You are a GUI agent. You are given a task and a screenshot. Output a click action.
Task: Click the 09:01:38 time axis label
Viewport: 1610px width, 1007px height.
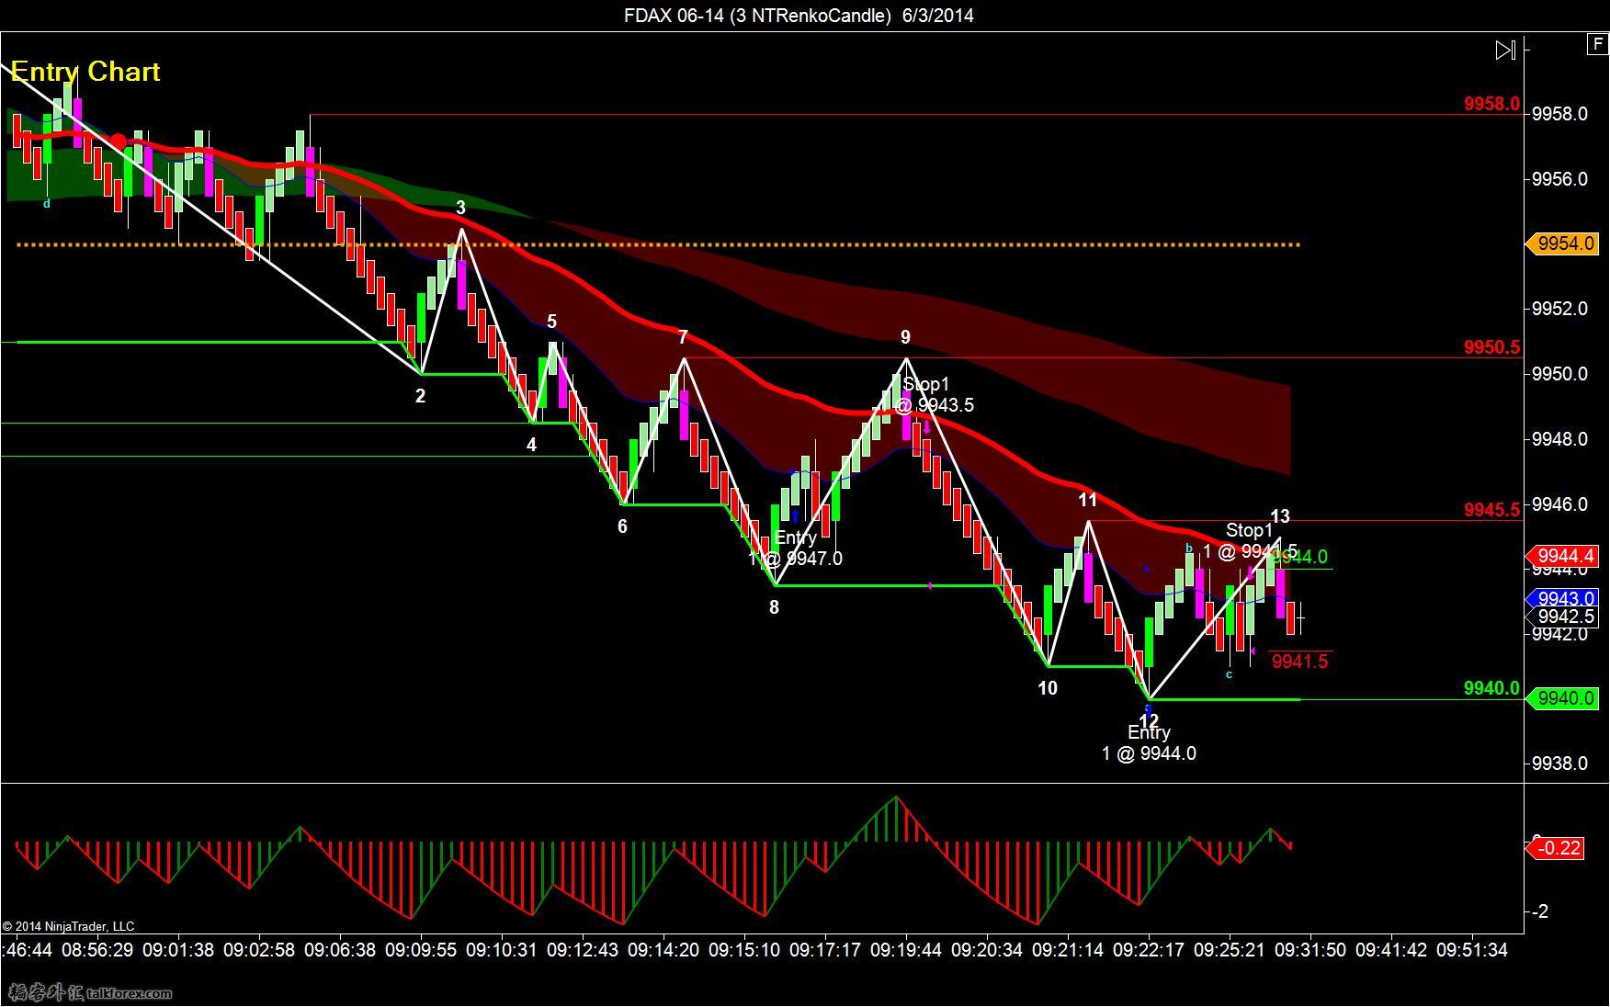pyautogui.click(x=178, y=950)
